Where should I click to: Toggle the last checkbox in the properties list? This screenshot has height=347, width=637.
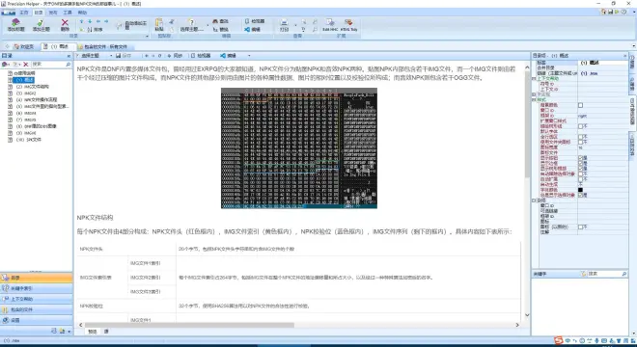coord(580,227)
